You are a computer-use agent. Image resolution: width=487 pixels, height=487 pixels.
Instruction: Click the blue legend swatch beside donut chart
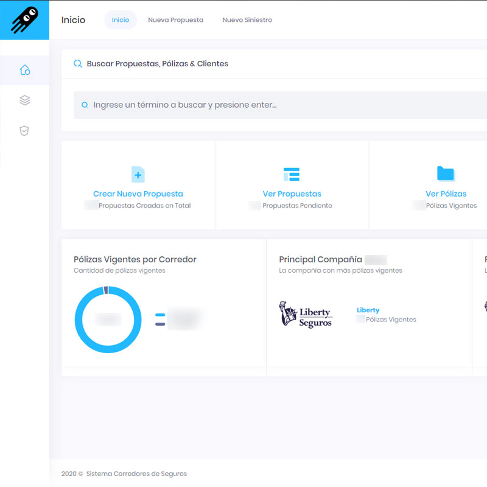tap(160, 315)
